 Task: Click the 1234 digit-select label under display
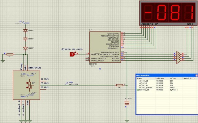190,24
